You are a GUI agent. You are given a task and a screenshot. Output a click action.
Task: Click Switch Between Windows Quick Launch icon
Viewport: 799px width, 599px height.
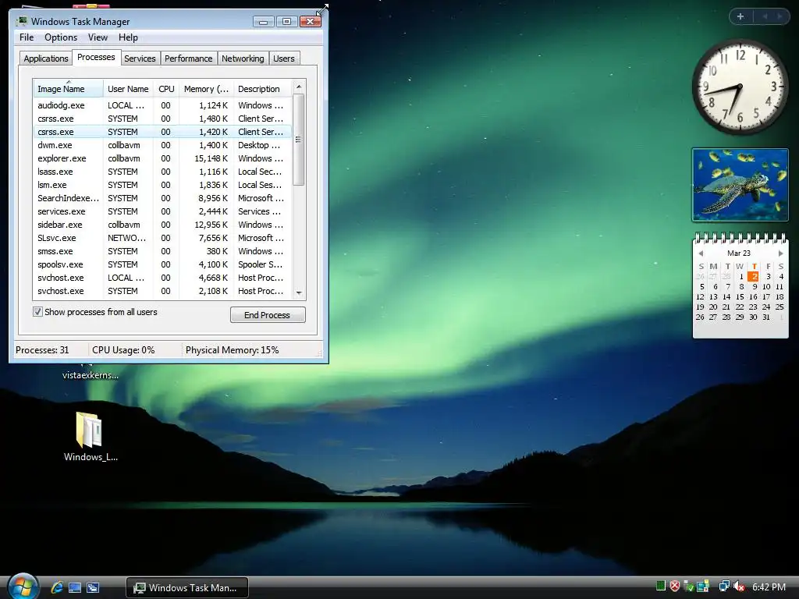coord(93,587)
